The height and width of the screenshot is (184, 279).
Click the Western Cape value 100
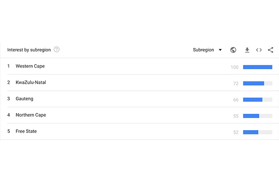click(x=234, y=67)
